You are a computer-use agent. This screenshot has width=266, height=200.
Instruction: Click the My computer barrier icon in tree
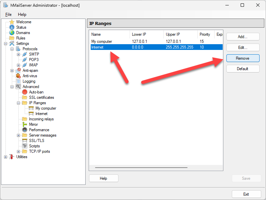tap(31, 108)
